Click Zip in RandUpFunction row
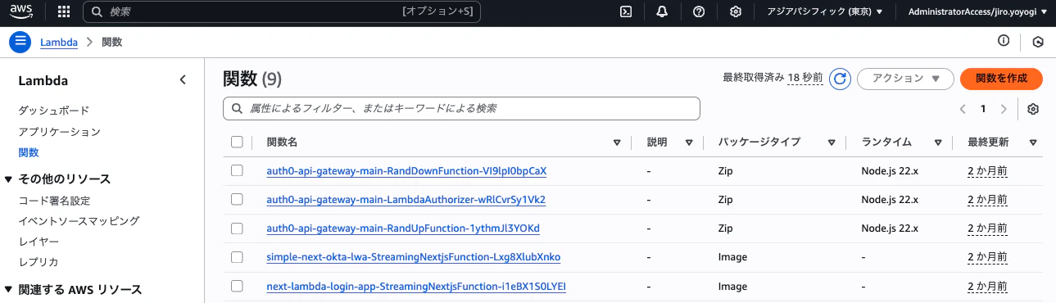Viewport: 1056px width, 303px height. 727,228
